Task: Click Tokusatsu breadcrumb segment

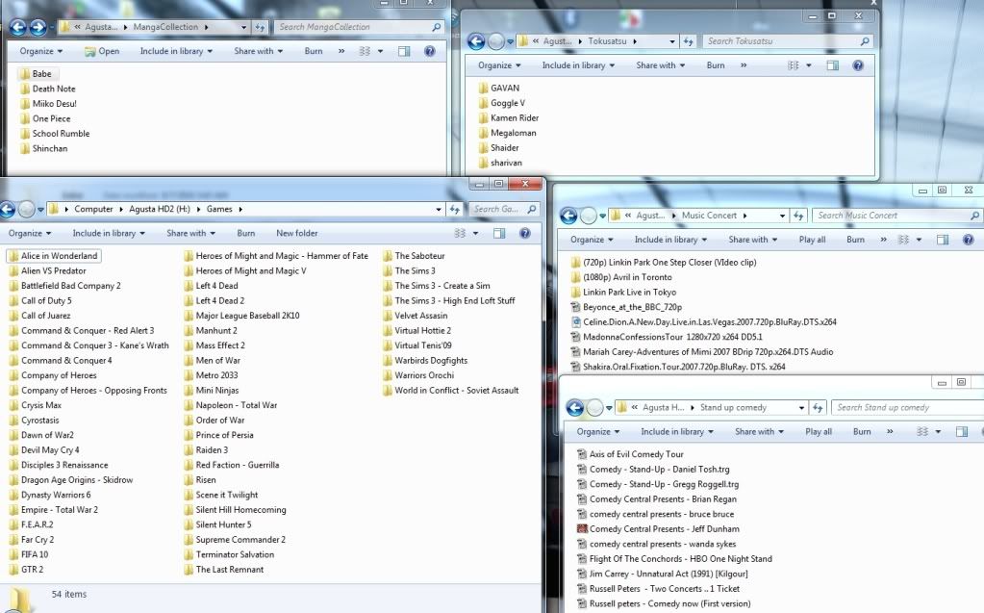Action: point(607,41)
